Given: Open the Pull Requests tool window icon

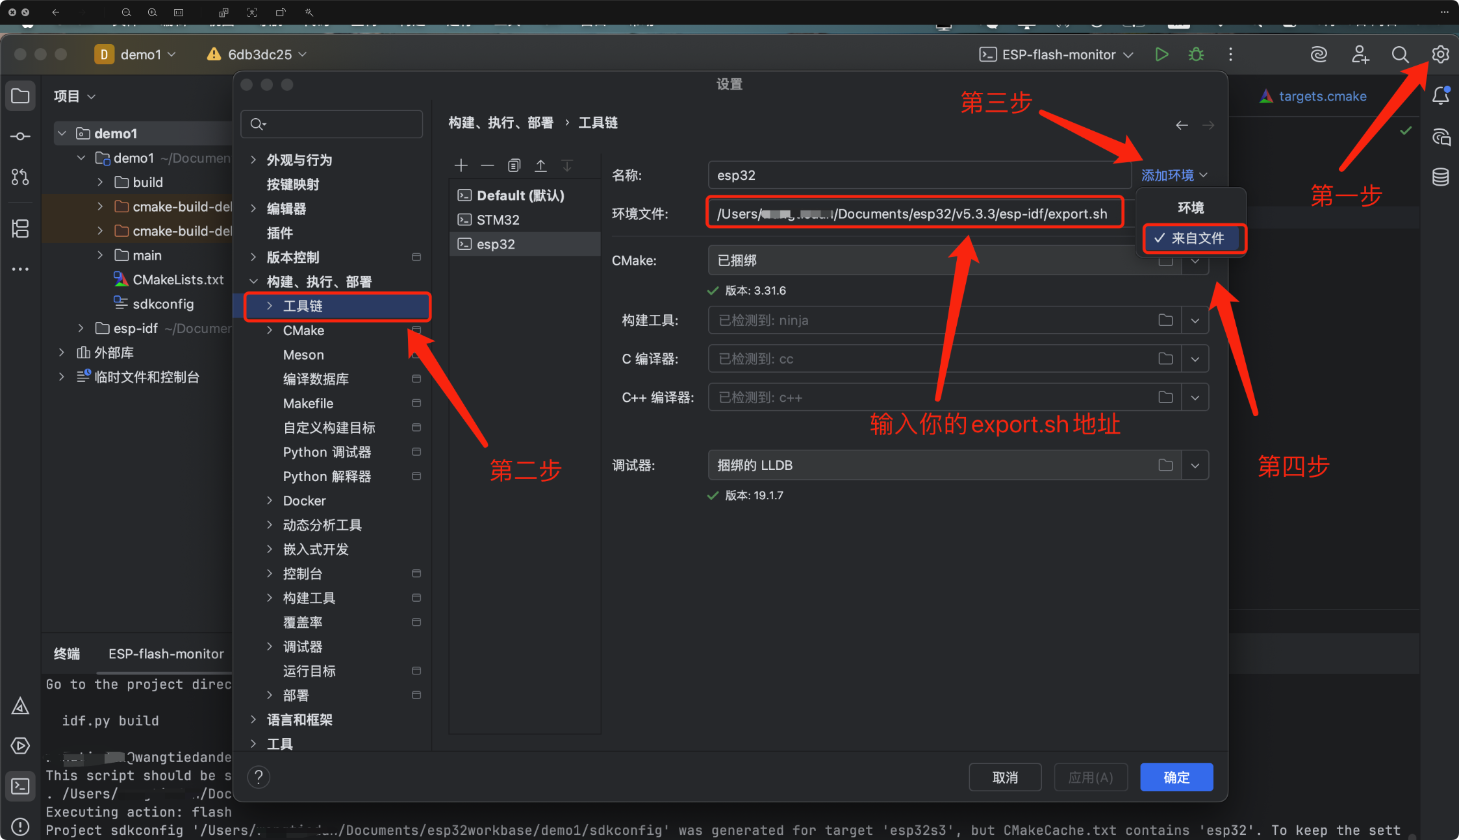Looking at the screenshot, I should (x=20, y=177).
